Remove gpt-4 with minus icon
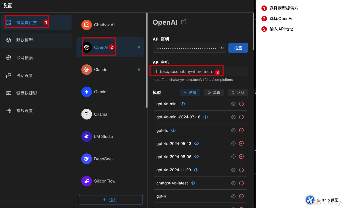Viewport: 344px width, 208px height. [241, 196]
